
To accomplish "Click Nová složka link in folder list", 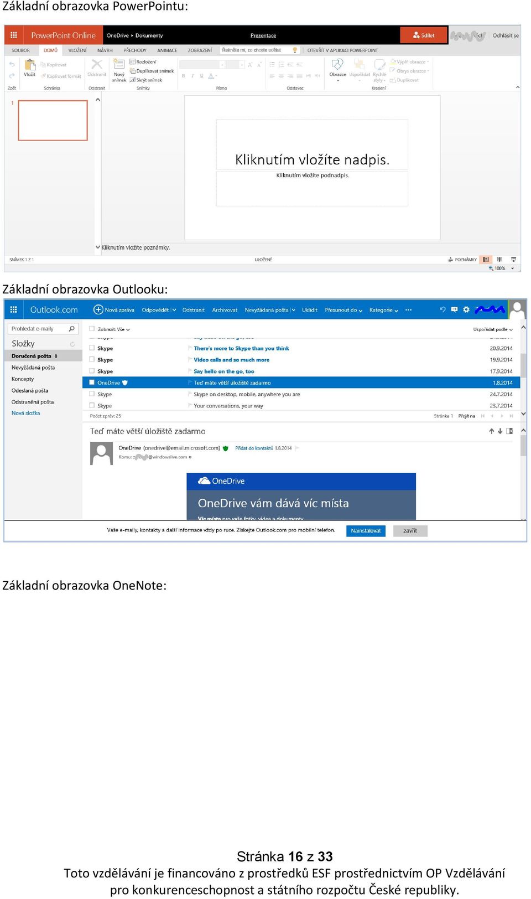I will tap(25, 413).
